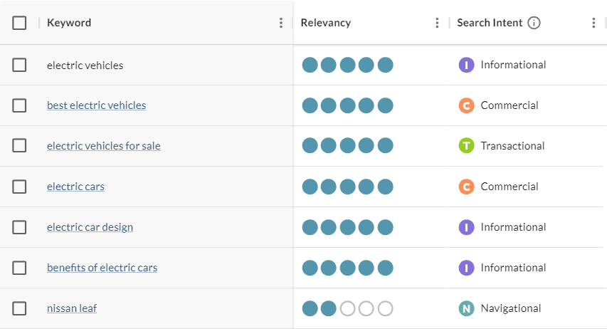Check the box for electric vehicles row
The image size is (607, 329).
(19, 65)
